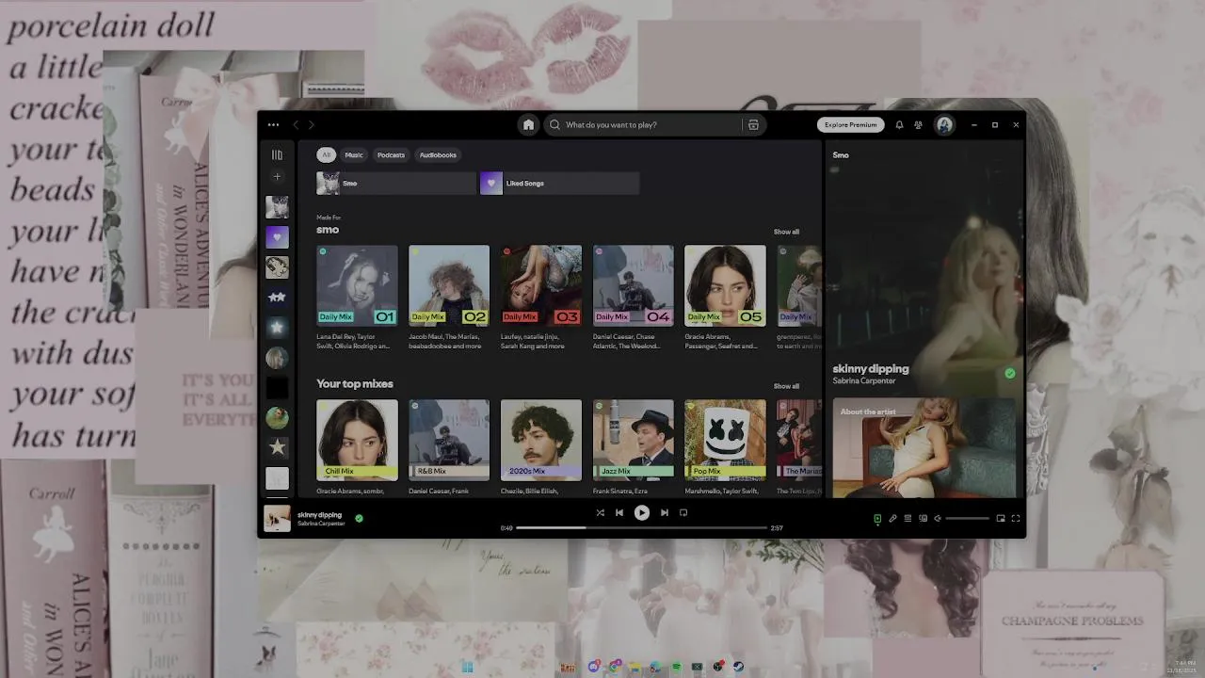Screen dimensions: 1205x678
Task: Open Daily Mix 01 card
Action: point(357,298)
